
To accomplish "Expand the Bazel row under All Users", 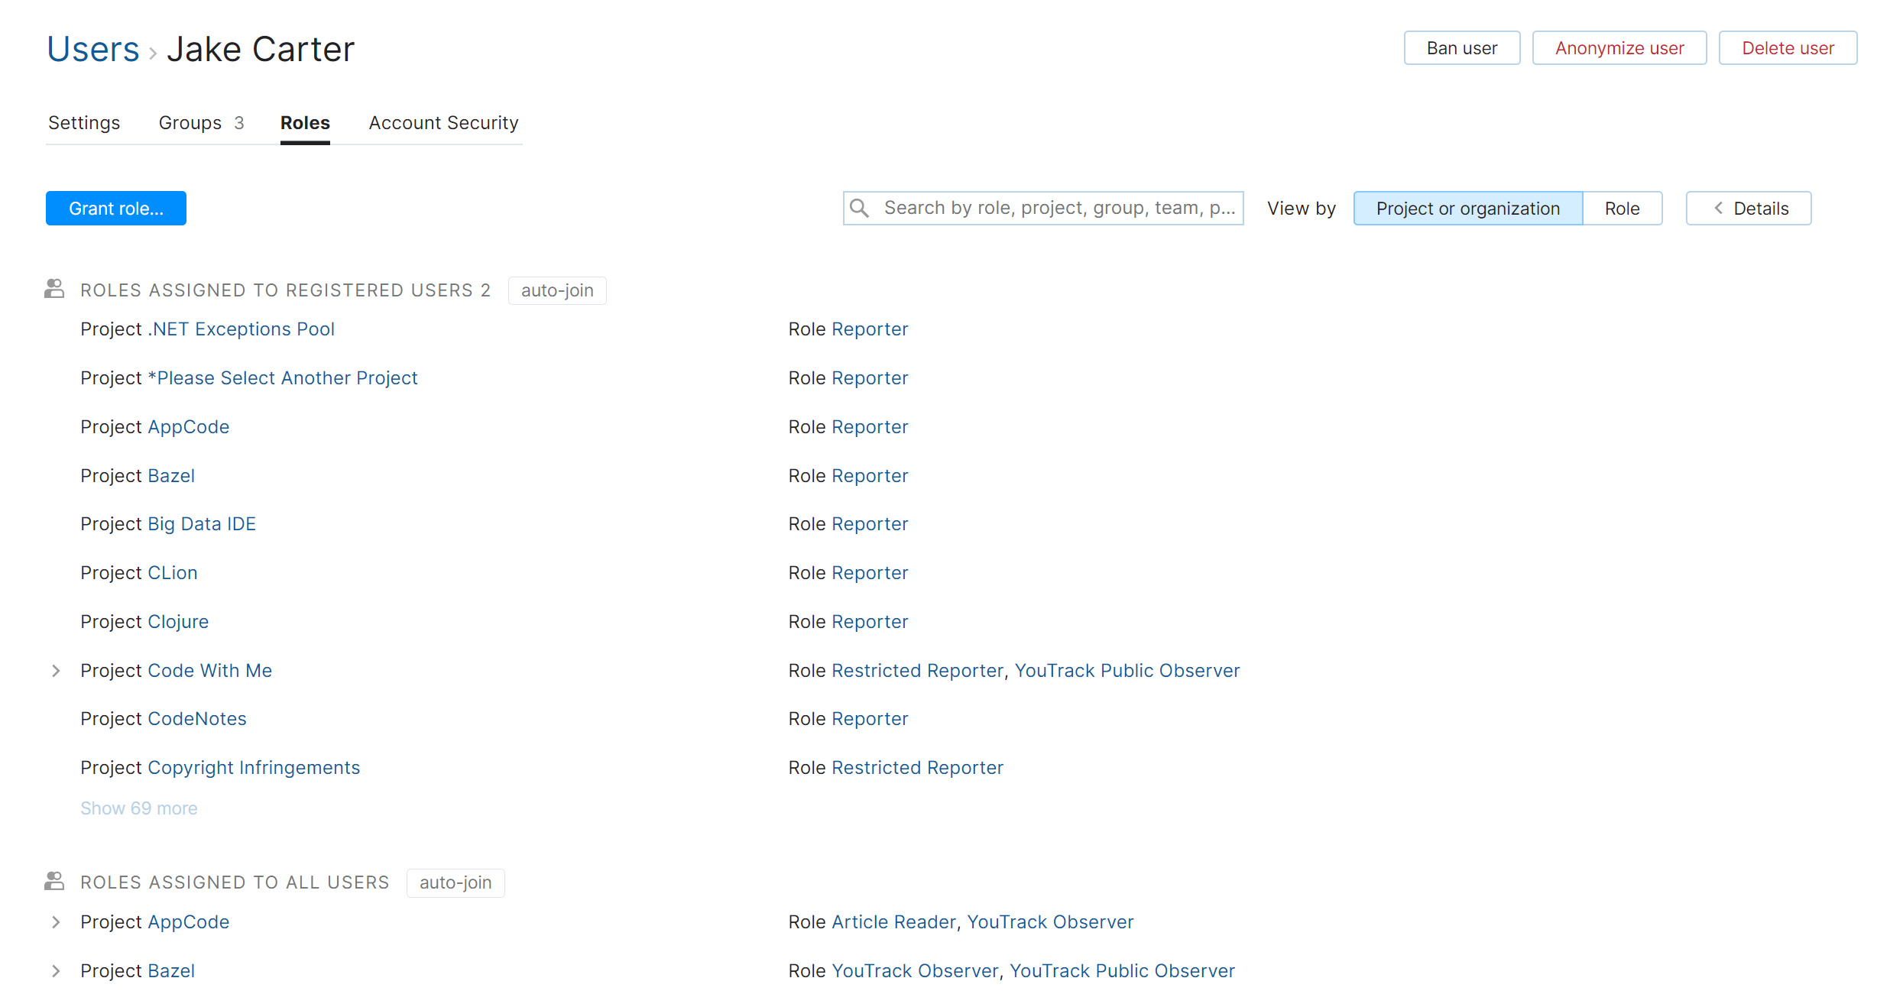I will point(56,971).
